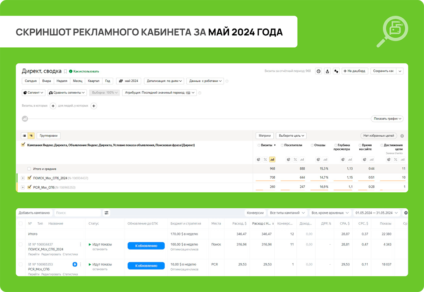Expand the ПОИСК_Мск_СПб_2024 campaign row
The height and width of the screenshot is (292, 424).
(23, 178)
